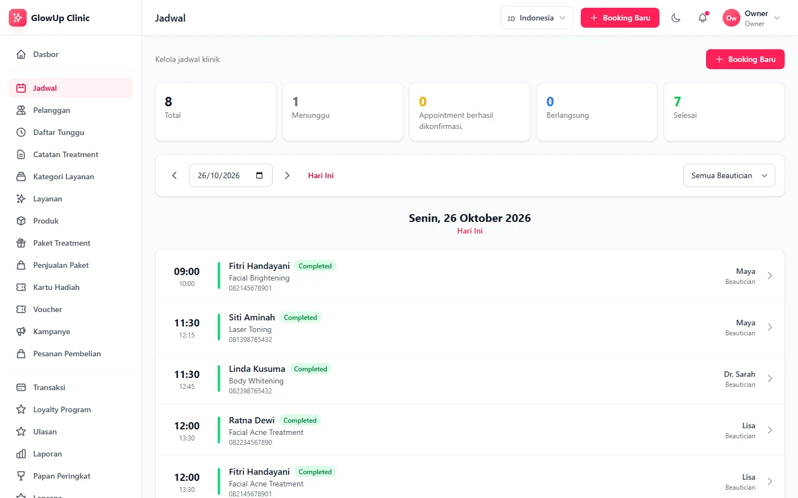Open Kategori Layanan in the sidebar
Image resolution: width=798 pixels, height=498 pixels.
(x=71, y=177)
